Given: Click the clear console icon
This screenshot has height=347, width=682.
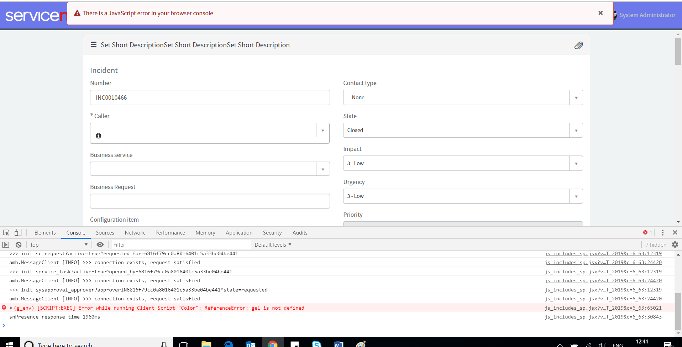Looking at the screenshot, I should click(18, 245).
